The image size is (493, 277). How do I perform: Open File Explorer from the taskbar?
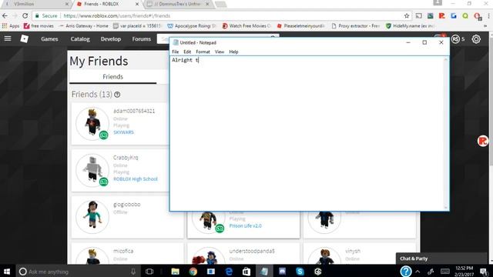175,272
